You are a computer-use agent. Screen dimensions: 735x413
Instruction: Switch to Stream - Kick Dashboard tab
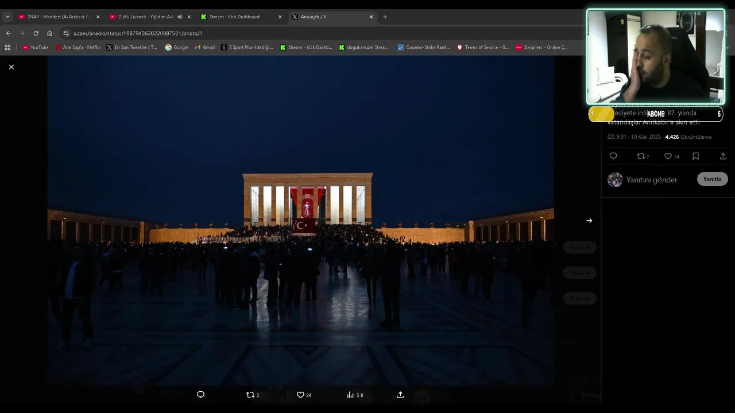click(x=241, y=17)
